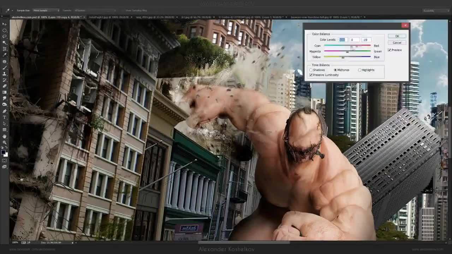452x254 pixels.
Task: Click the middle Color Levels field
Action: pos(354,40)
